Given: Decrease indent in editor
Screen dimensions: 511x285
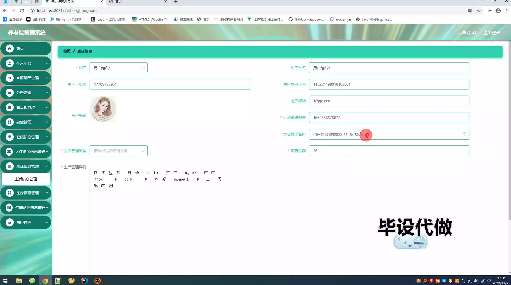Looking at the screenshot, I should click(x=206, y=173).
